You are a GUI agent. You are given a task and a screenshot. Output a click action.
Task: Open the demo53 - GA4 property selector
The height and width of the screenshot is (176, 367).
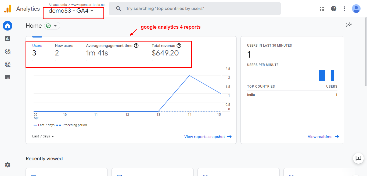tap(71, 11)
